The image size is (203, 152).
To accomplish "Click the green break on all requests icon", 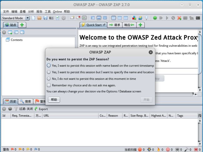I will [155, 18].
